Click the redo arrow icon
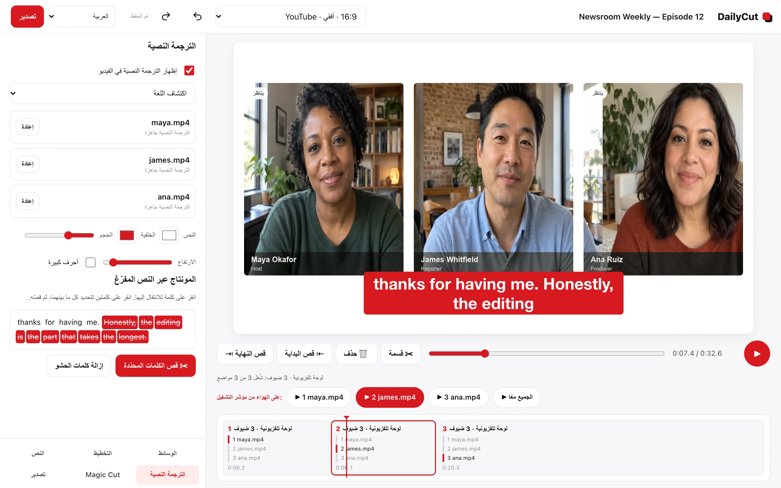This screenshot has height=488, width=781. 166,17
